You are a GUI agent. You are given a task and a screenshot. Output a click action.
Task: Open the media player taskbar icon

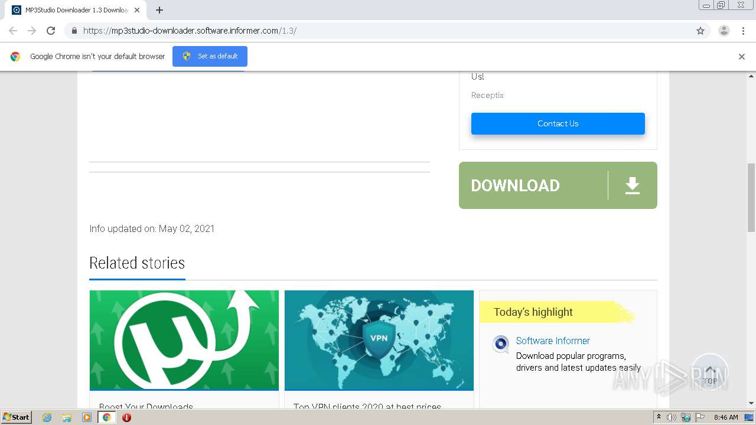tap(87, 417)
